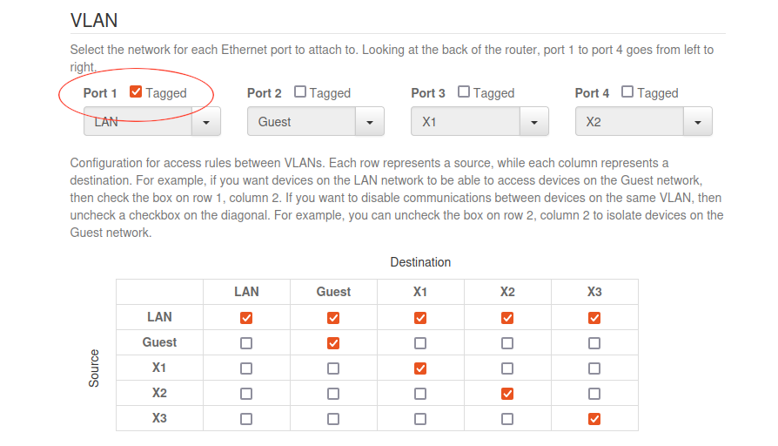Enable Tagged for Port 3
Image resolution: width=778 pixels, height=446 pixels.
[x=464, y=91]
